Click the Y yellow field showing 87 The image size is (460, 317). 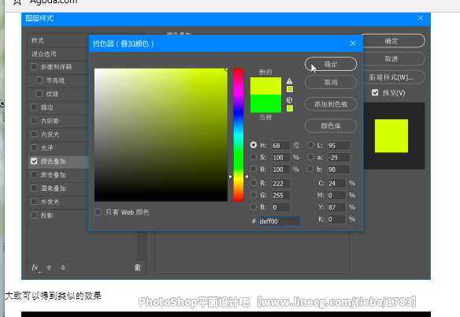[337, 207]
